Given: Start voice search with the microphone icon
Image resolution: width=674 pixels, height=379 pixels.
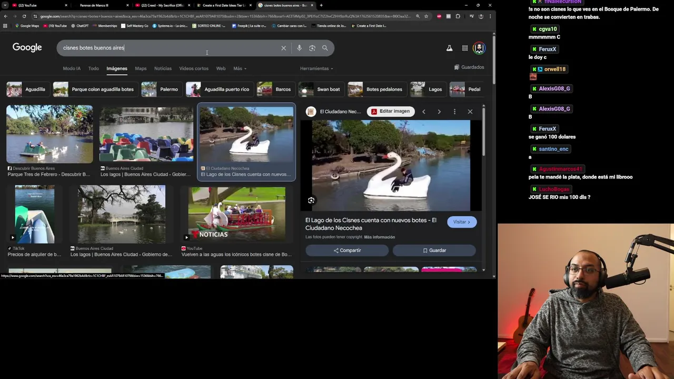Looking at the screenshot, I should click(299, 48).
